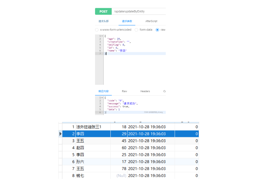Click line number 4 in request body editor
The width and height of the screenshot is (278, 181).
point(100,45)
